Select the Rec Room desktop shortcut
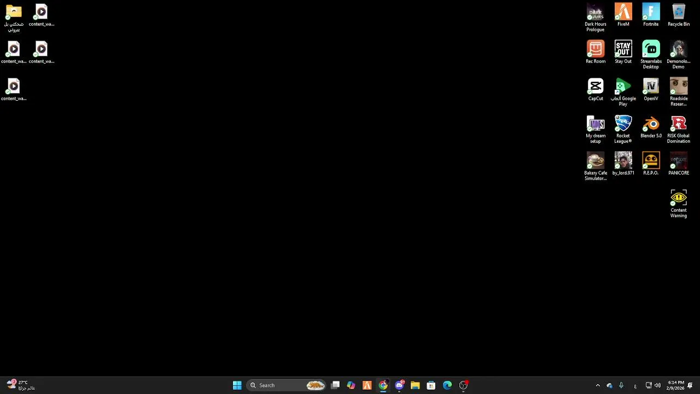The height and width of the screenshot is (394, 700). pyautogui.click(x=596, y=52)
